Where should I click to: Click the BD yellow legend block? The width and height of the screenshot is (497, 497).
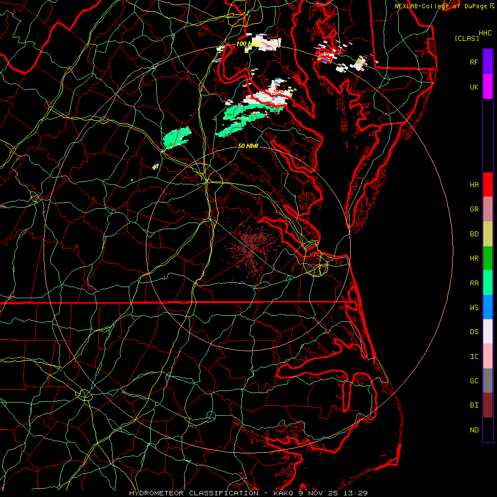click(x=488, y=234)
